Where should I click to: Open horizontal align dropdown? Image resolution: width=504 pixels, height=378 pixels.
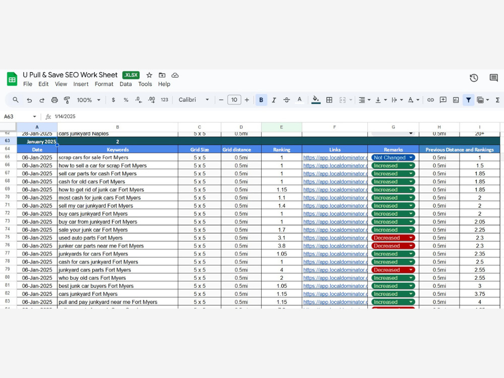(364, 100)
